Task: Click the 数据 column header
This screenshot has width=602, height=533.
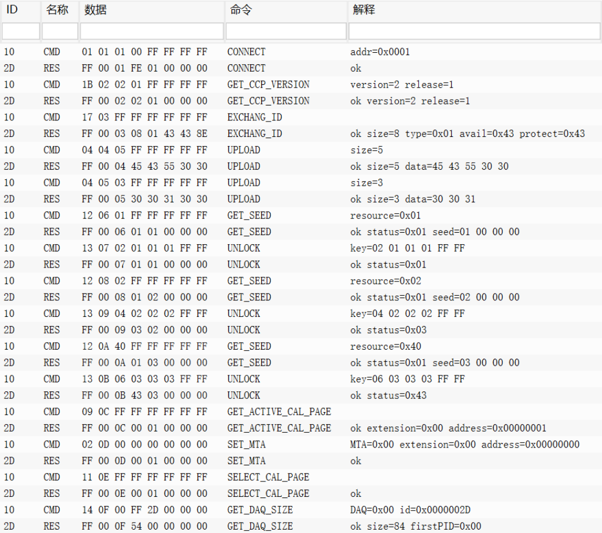Action: 95,10
